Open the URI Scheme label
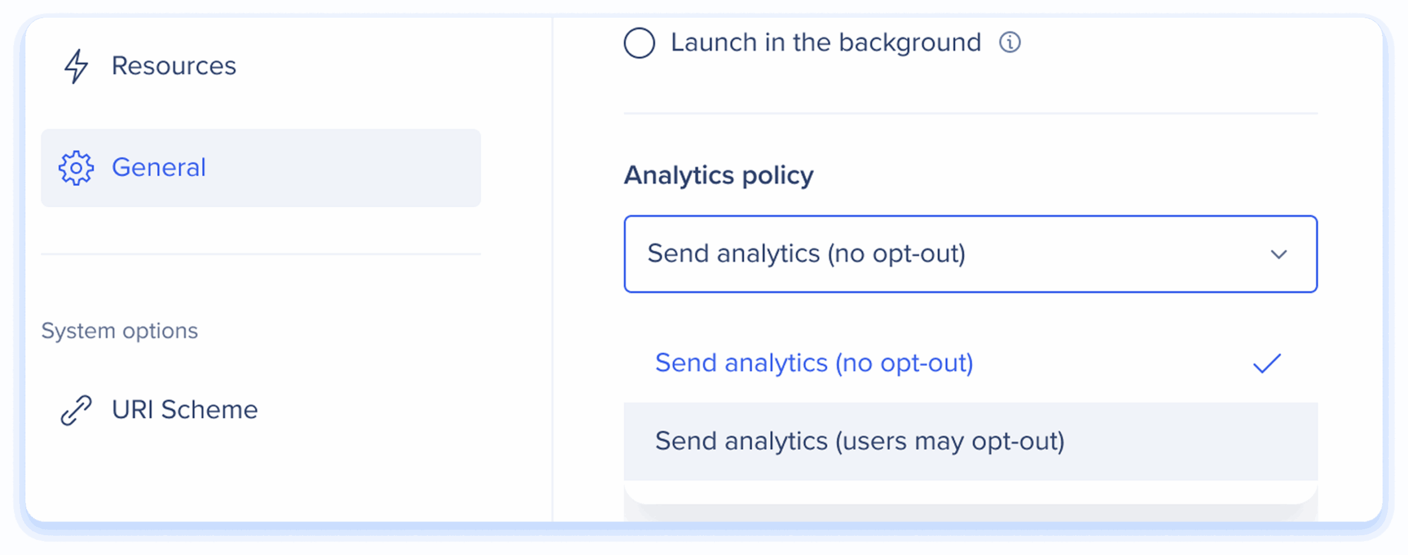This screenshot has height=555, width=1408. click(185, 410)
